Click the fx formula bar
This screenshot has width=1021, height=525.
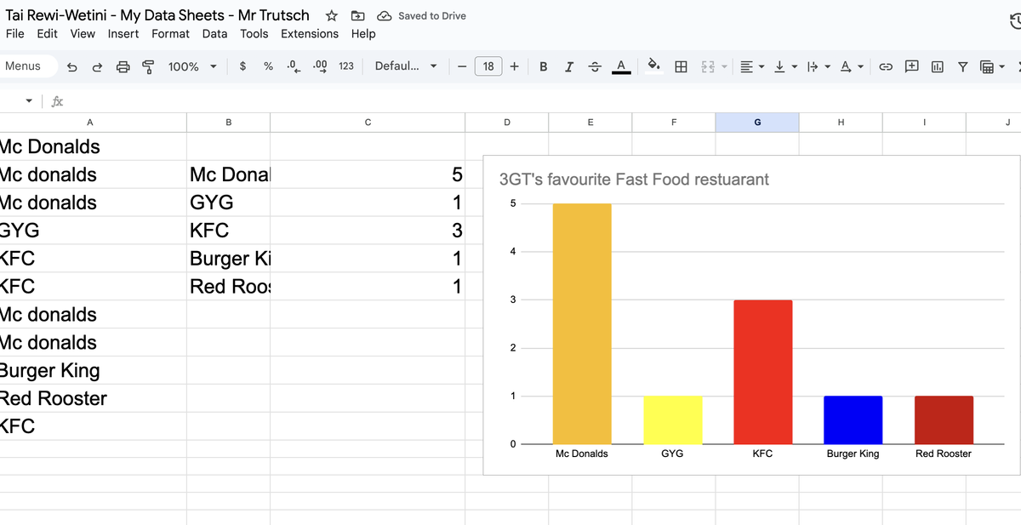[x=57, y=101]
